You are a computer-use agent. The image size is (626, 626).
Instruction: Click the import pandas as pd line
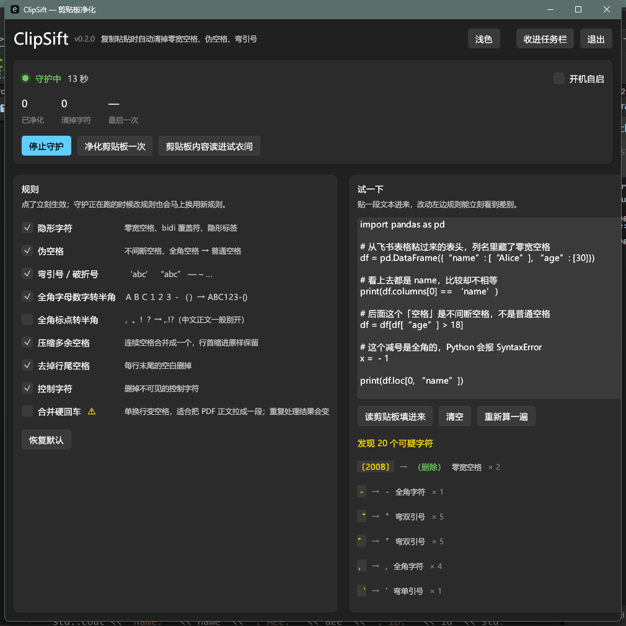[x=402, y=224]
